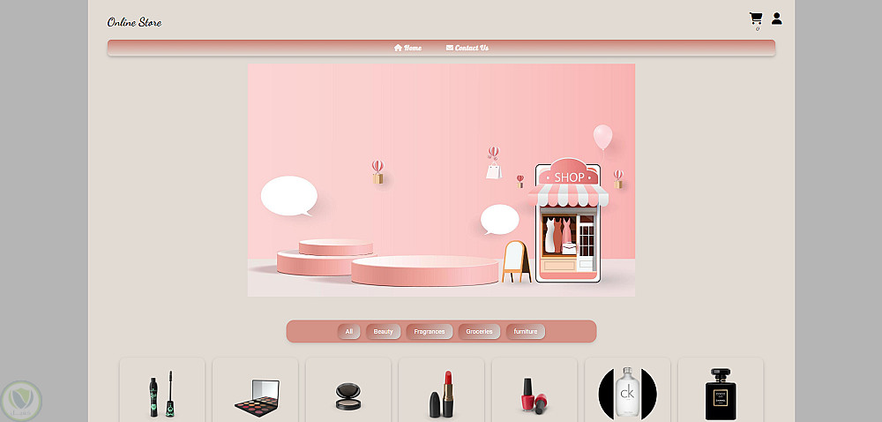Go to Home in navigation bar

pyautogui.click(x=407, y=48)
